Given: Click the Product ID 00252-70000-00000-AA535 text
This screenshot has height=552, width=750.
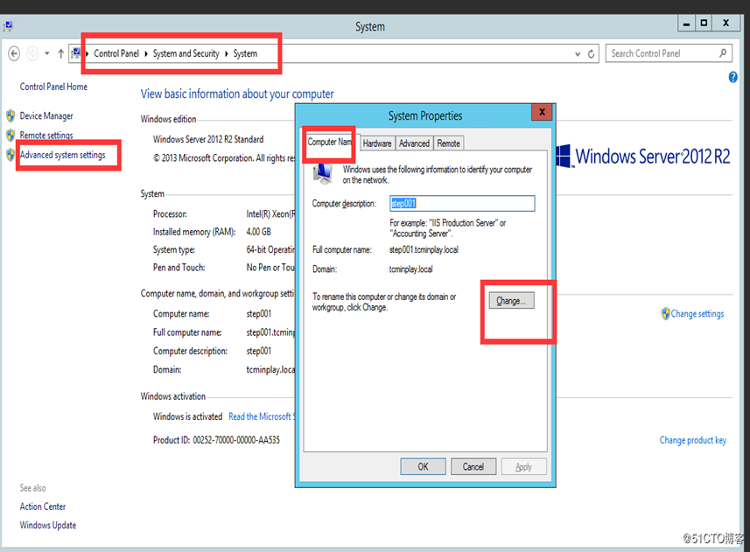Looking at the screenshot, I should pos(216,440).
